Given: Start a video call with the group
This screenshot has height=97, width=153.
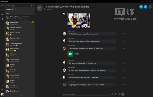Looking at the screenshot, I should (x=141, y=7).
